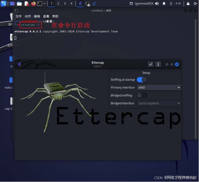Toggle Bridged sniffing switch
This screenshot has width=199, height=182.
coord(142,95)
